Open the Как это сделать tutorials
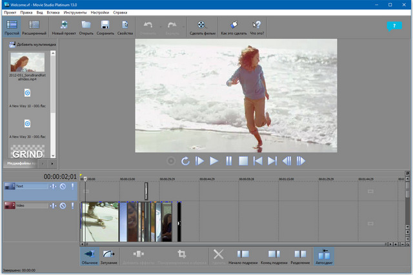Screen dimensions: 413x275 click(x=234, y=27)
